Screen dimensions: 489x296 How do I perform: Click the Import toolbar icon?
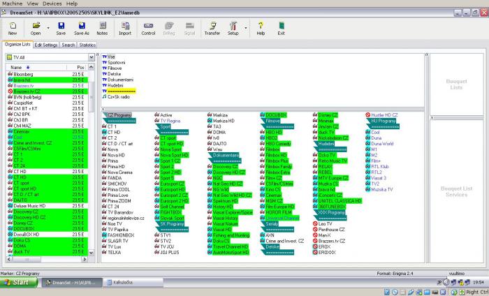pos(125,29)
